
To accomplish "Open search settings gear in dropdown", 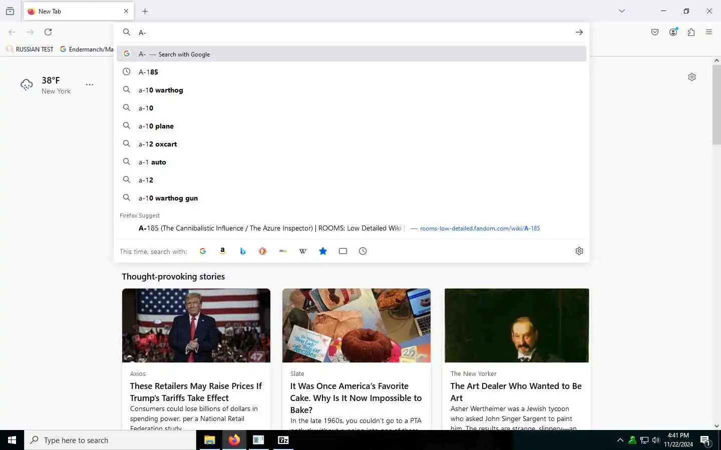I will tap(579, 251).
